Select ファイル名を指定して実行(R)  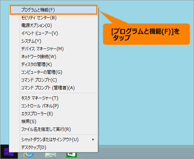coord(54,129)
